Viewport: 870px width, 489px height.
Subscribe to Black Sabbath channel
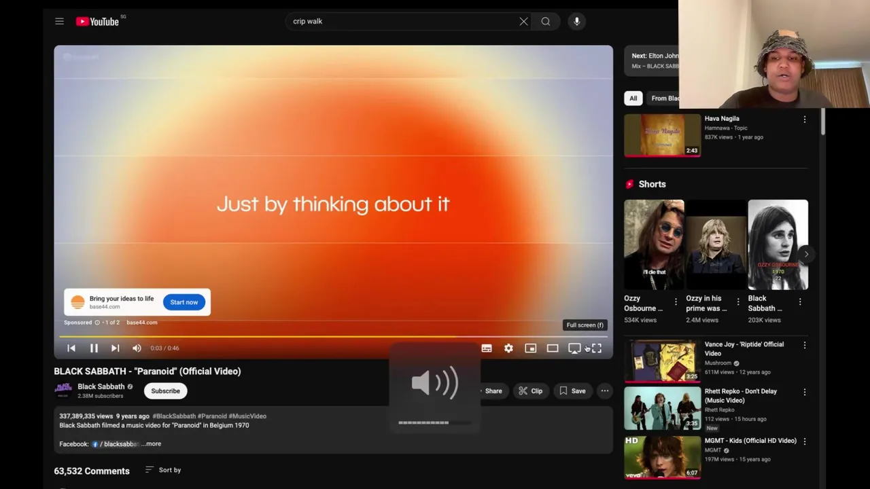tap(165, 391)
